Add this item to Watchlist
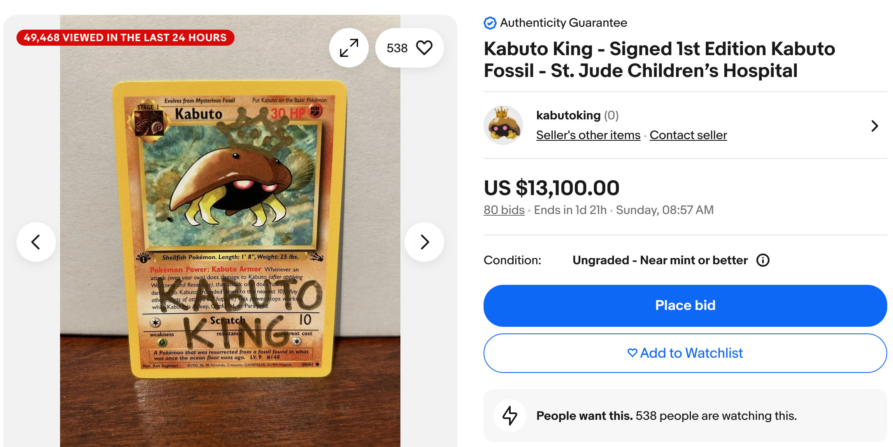The height and width of the screenshot is (447, 893). coord(685,353)
